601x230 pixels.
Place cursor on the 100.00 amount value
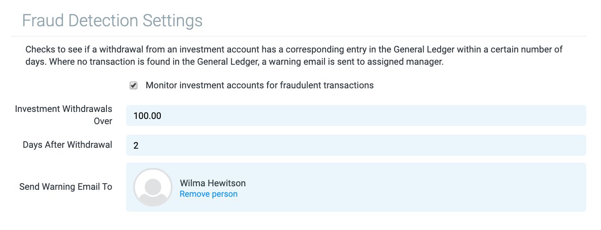pyautogui.click(x=147, y=116)
